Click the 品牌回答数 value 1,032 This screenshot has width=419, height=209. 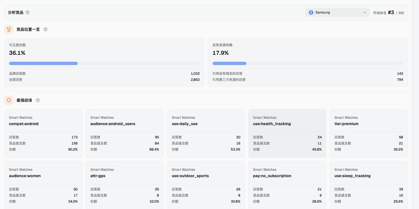[x=195, y=74]
